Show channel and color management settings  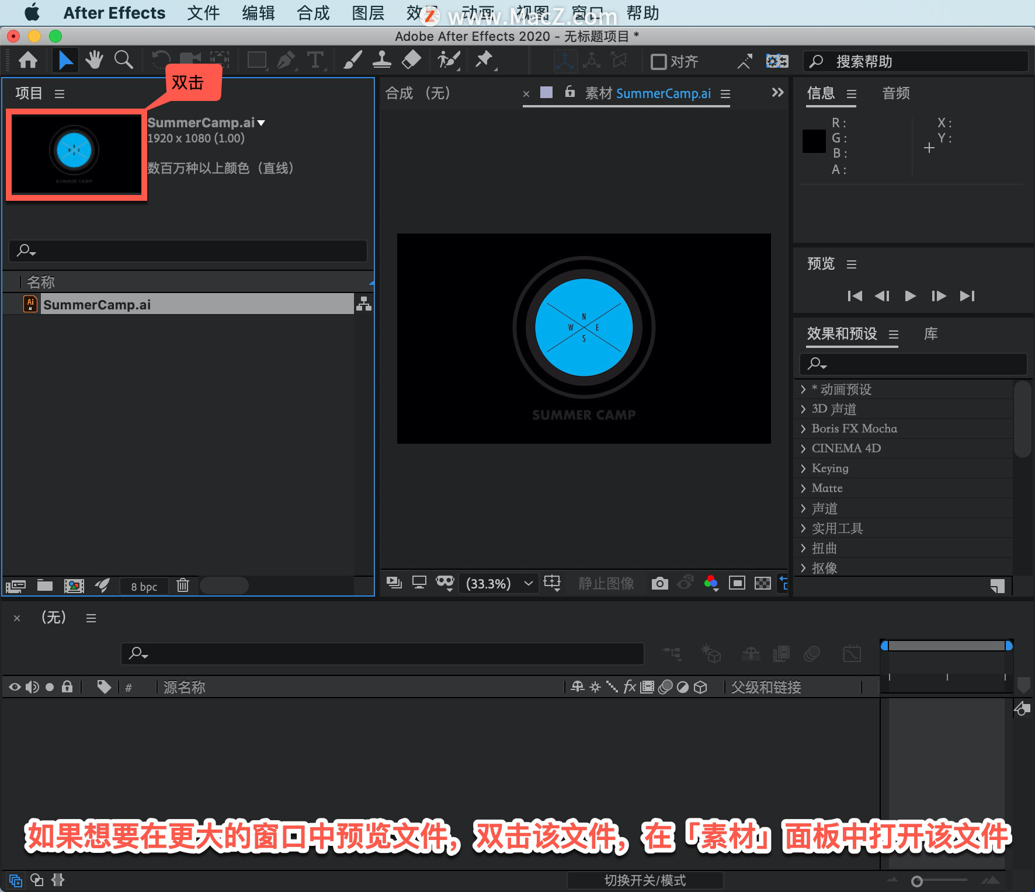click(x=711, y=583)
